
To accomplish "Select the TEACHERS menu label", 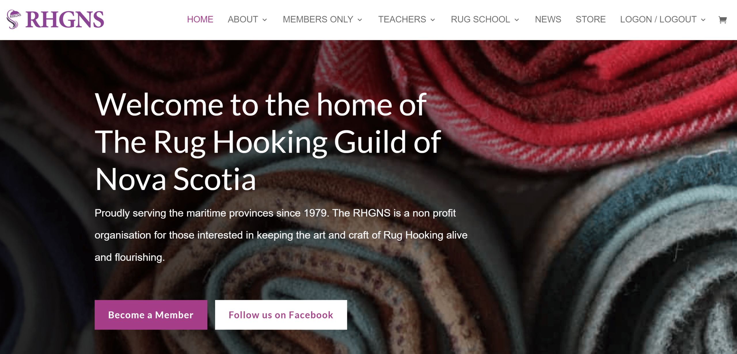I will click(x=402, y=19).
